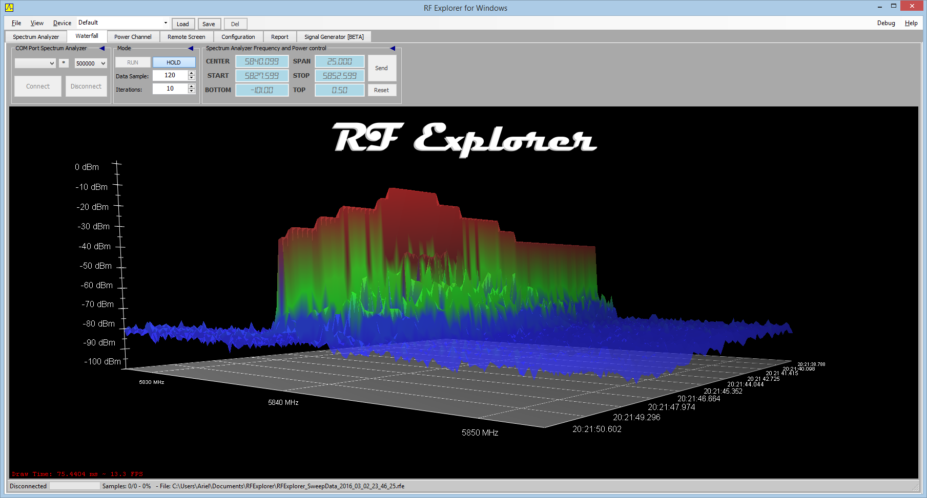Click the STOP frequency field 5852.599
The height and width of the screenshot is (498, 927).
pos(340,76)
